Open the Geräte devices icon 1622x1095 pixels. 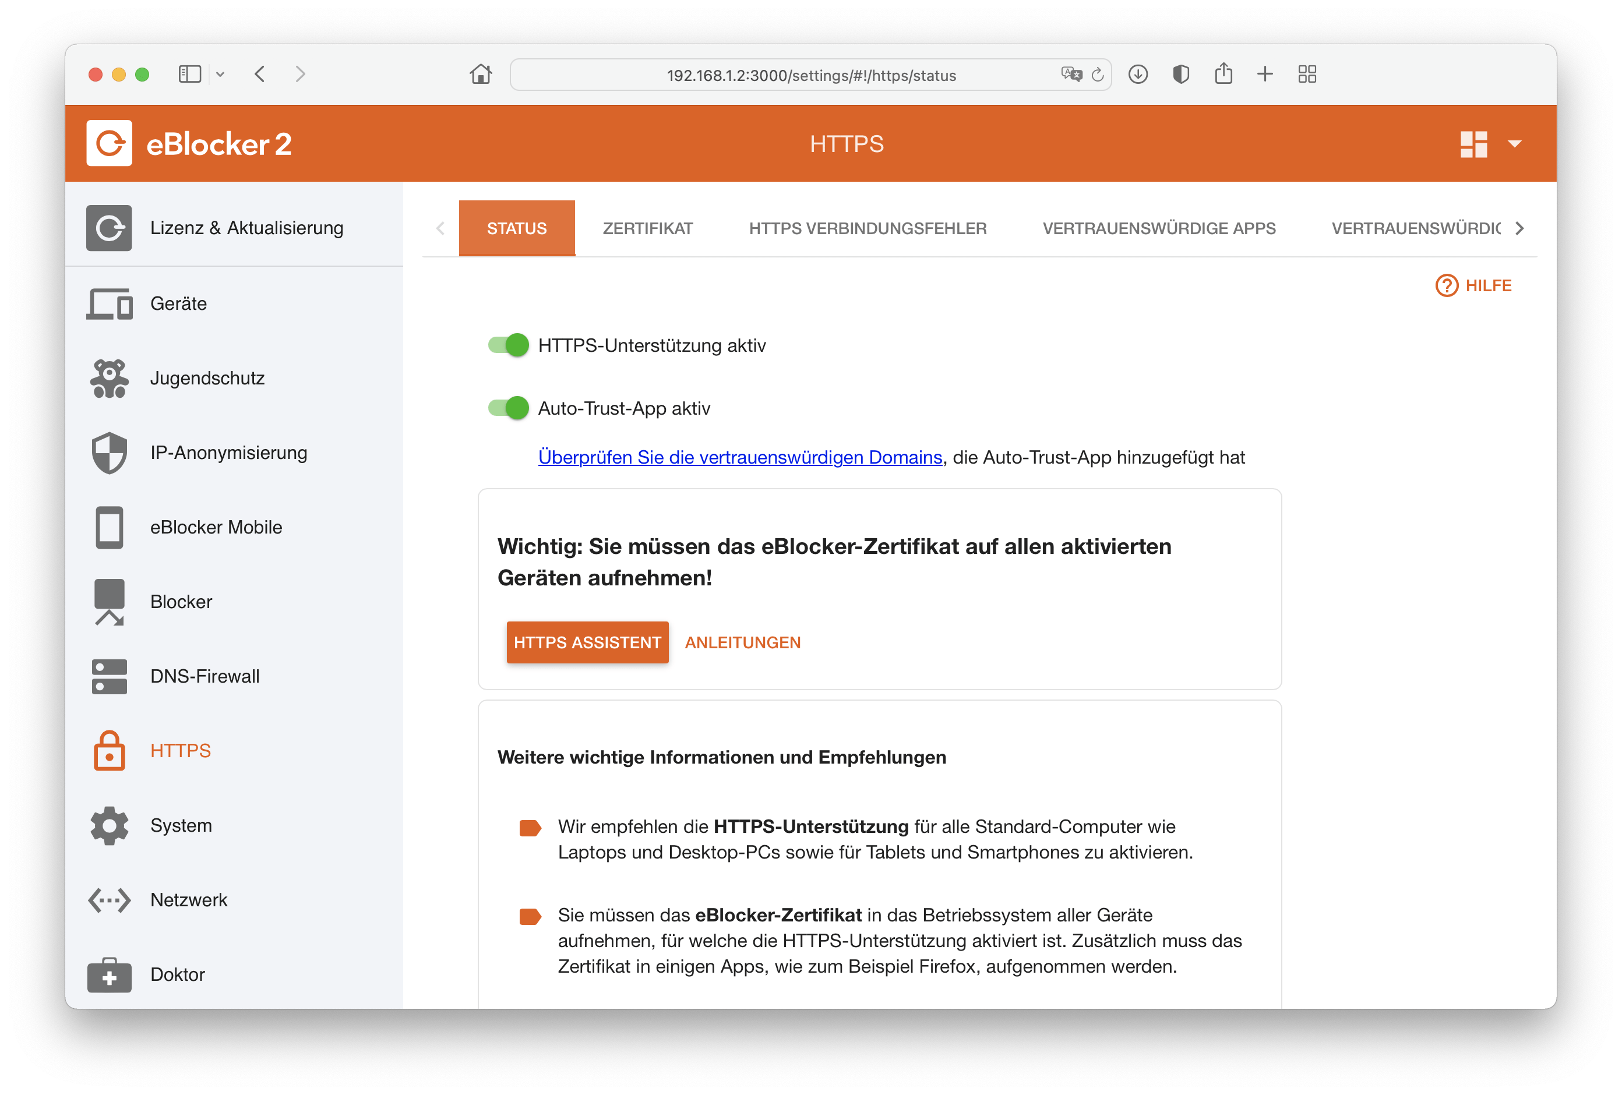(x=109, y=303)
